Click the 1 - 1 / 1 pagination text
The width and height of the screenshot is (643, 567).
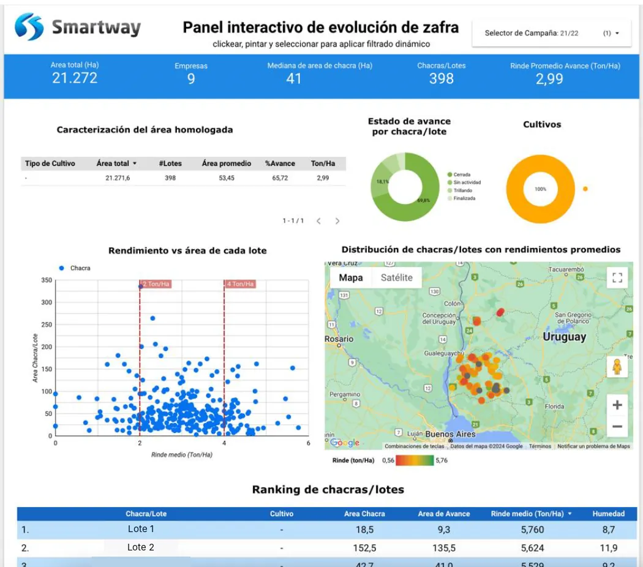[293, 221]
